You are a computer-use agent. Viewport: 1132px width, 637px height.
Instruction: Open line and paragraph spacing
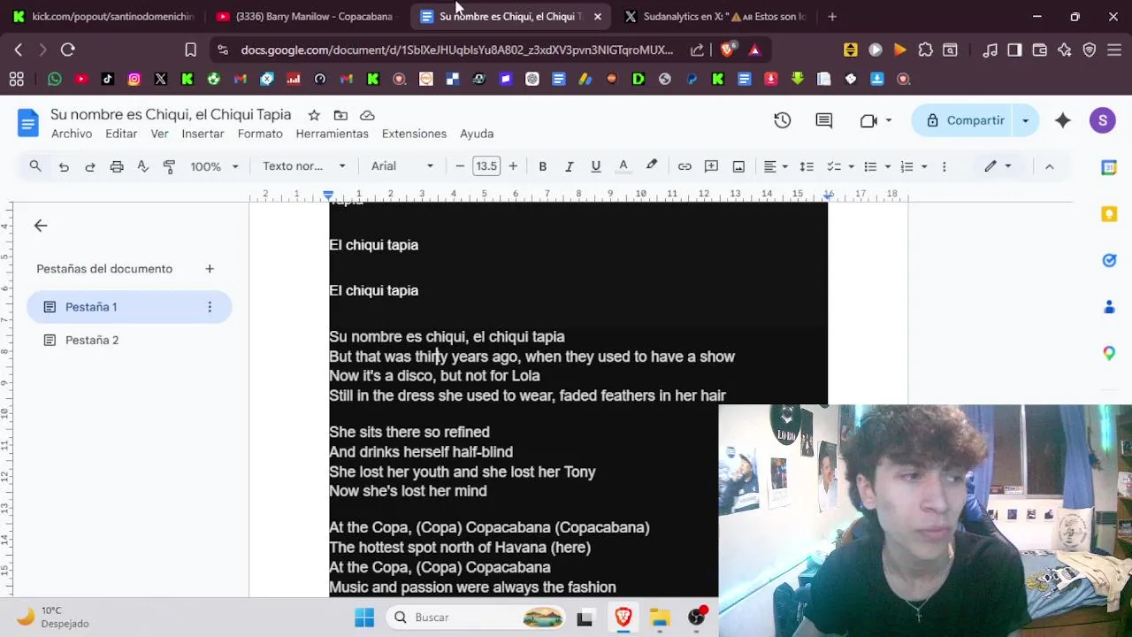807,166
